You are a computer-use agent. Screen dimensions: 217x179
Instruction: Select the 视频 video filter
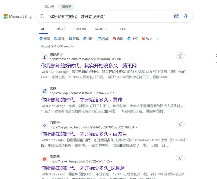pos(103,39)
